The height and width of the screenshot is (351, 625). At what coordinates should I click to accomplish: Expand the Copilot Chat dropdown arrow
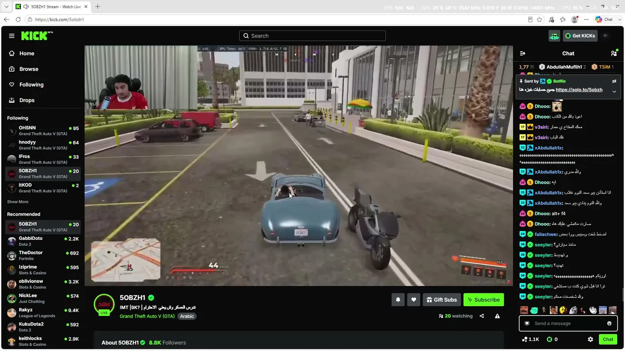pos(619,19)
